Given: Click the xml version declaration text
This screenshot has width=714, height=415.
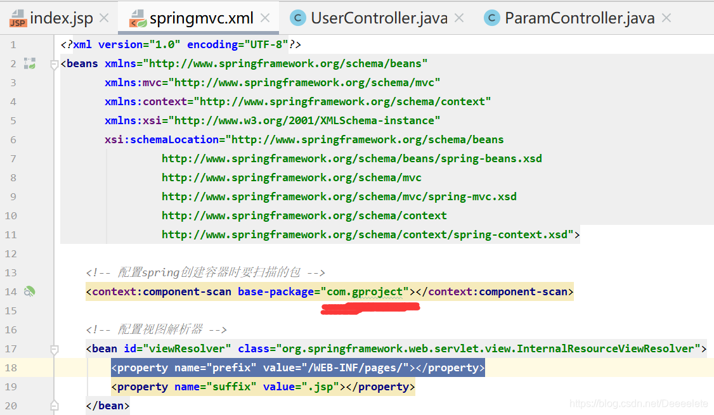Looking at the screenshot, I should pyautogui.click(x=181, y=44).
